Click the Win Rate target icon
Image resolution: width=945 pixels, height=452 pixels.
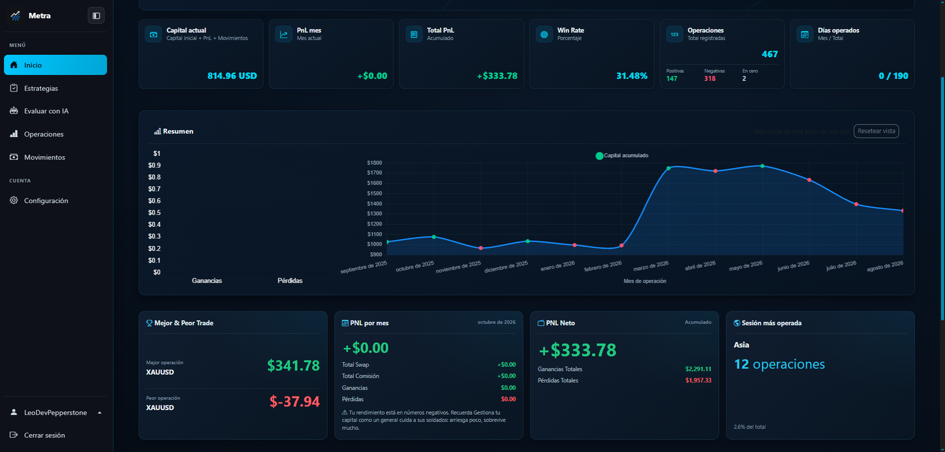pyautogui.click(x=544, y=34)
